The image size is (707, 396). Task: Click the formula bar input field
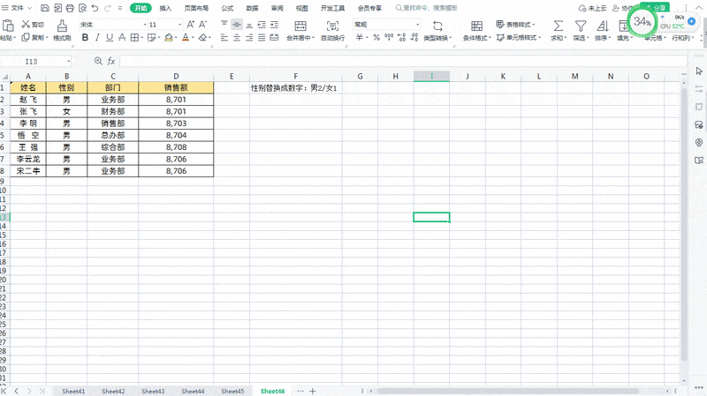point(403,61)
